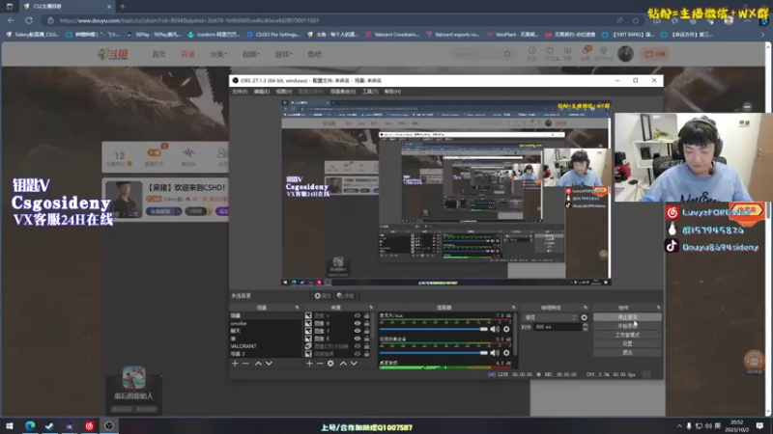Viewport: 773px width, 434px height.
Task: Mute the 麦克风/Aux speaker icon
Action: point(495,329)
